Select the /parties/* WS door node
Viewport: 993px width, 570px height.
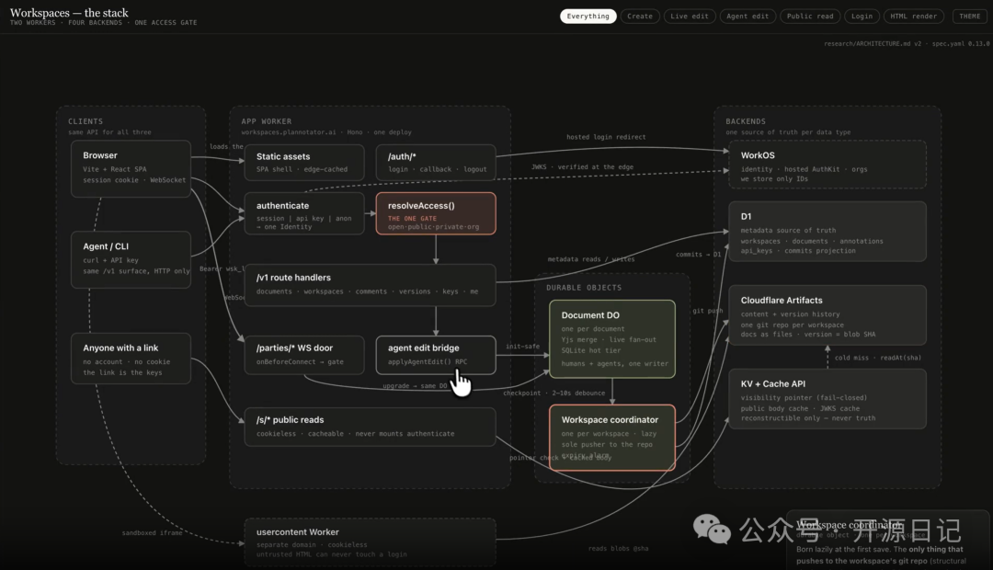(x=304, y=355)
